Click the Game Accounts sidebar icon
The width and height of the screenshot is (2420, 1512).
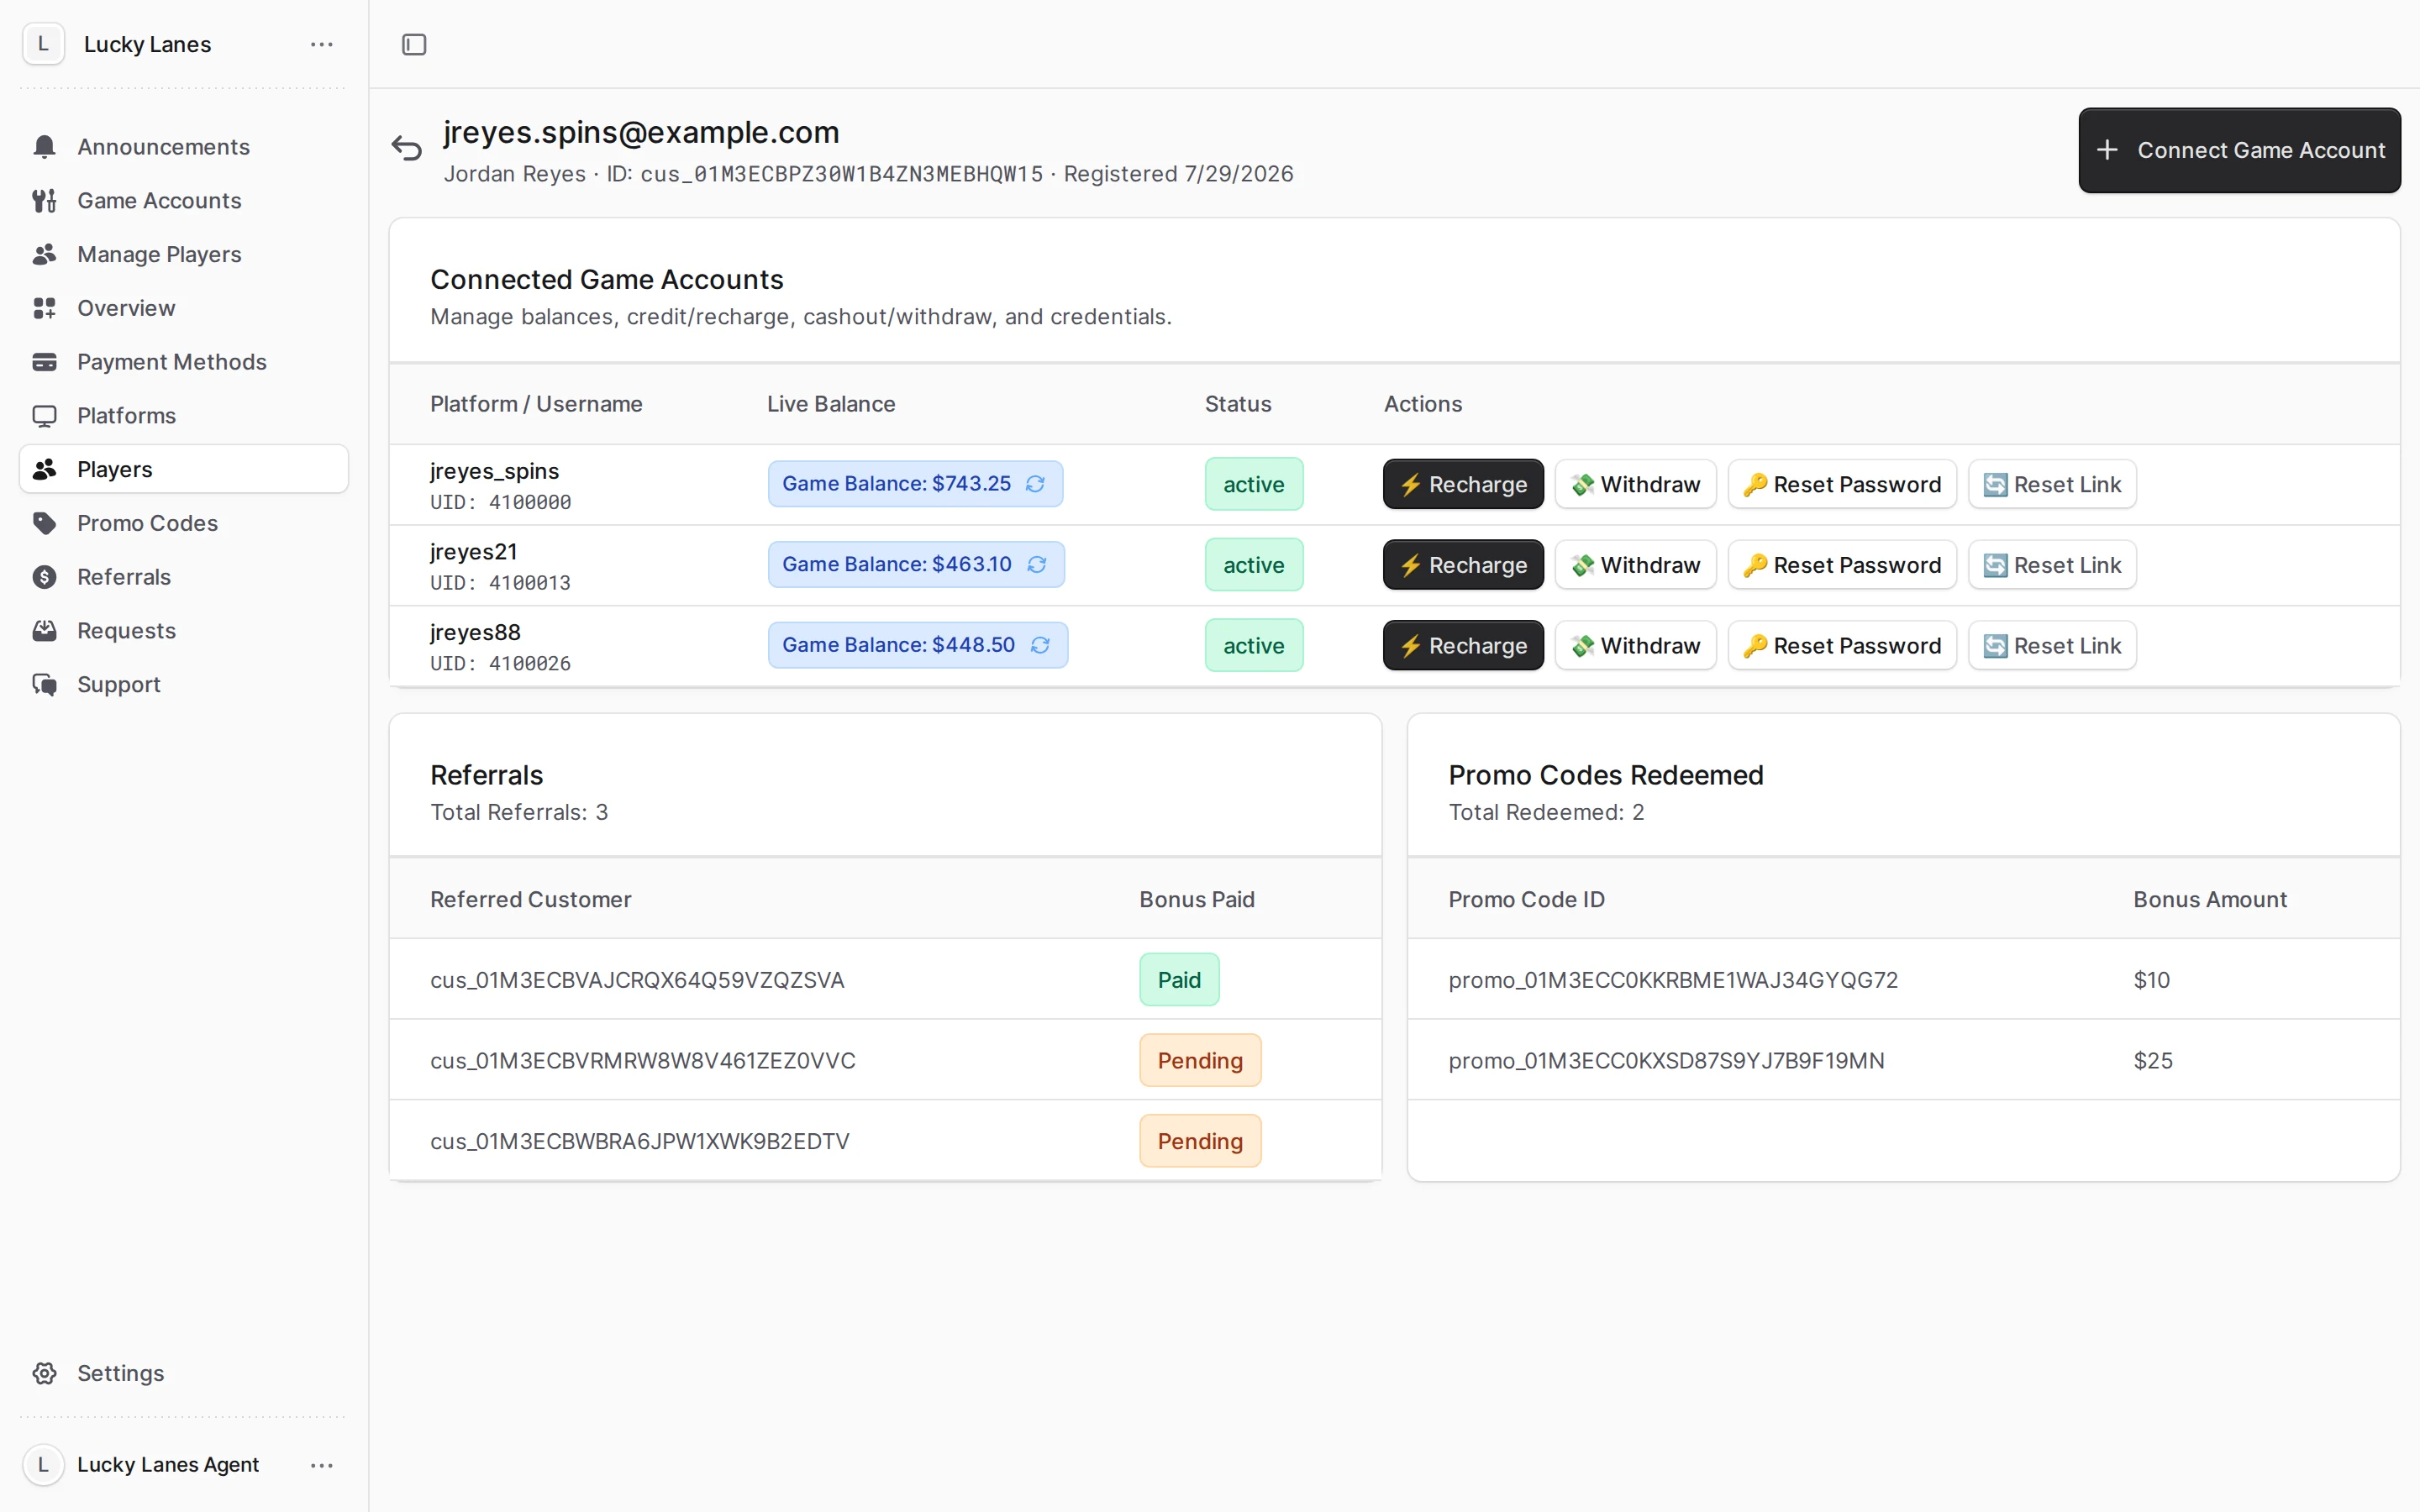tap(44, 201)
